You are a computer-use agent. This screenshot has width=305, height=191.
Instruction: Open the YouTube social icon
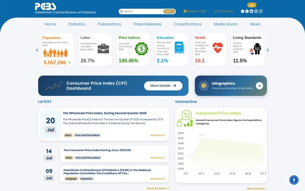pyautogui.click(x=256, y=11)
